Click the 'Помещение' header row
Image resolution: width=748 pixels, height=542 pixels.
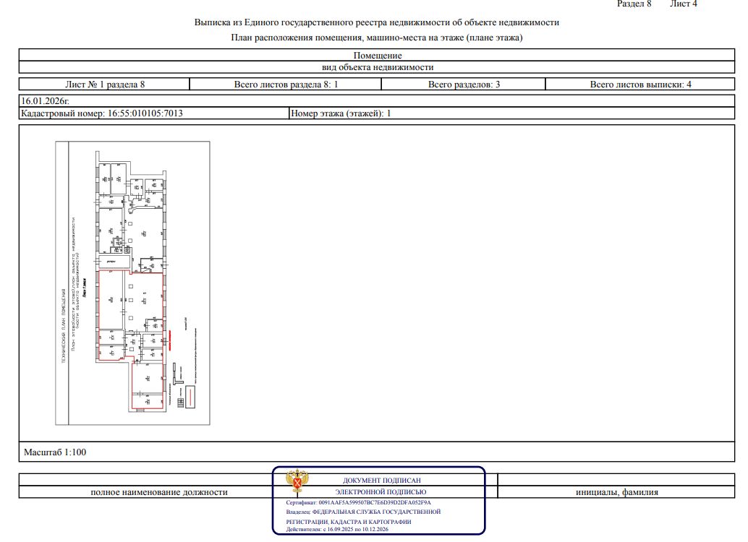coord(378,56)
